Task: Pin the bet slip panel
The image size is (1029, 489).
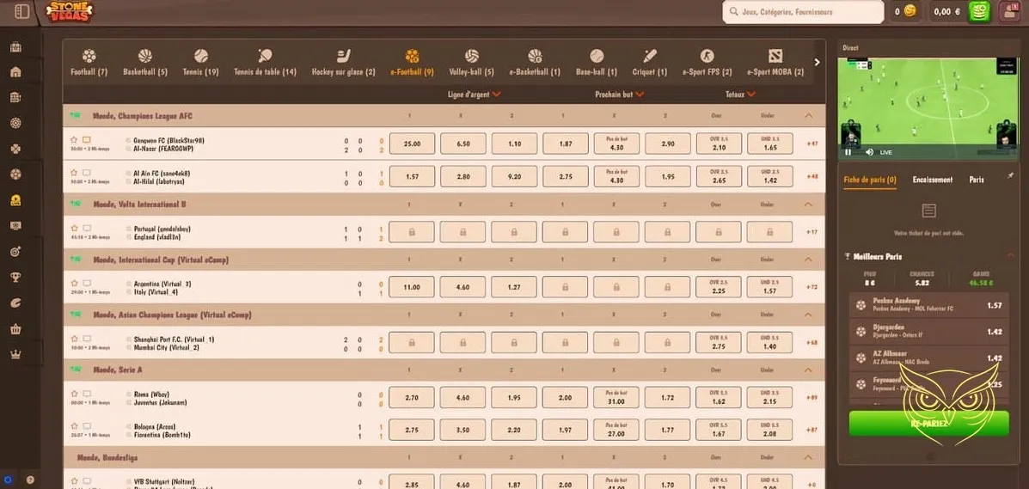Action: tap(1010, 175)
